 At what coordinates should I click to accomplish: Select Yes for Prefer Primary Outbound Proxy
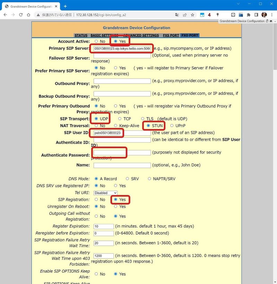[115, 106]
